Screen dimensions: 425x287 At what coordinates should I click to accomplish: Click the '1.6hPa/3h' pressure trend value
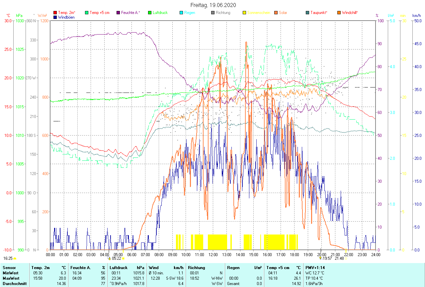tap(314, 283)
